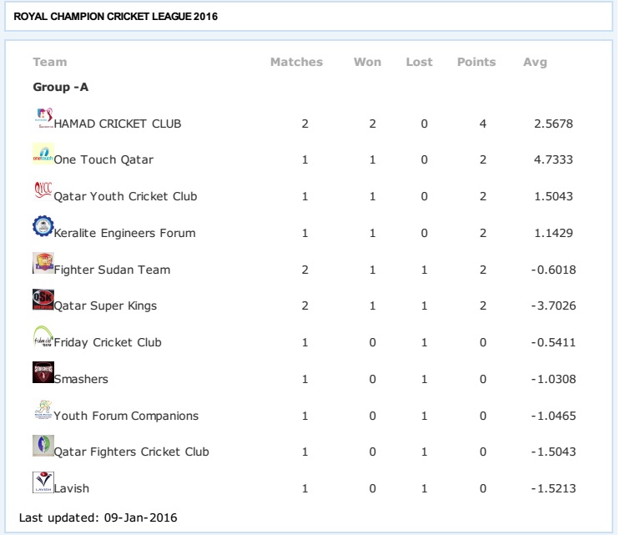
Task: Click average value 1.1429
Action: pyautogui.click(x=553, y=233)
